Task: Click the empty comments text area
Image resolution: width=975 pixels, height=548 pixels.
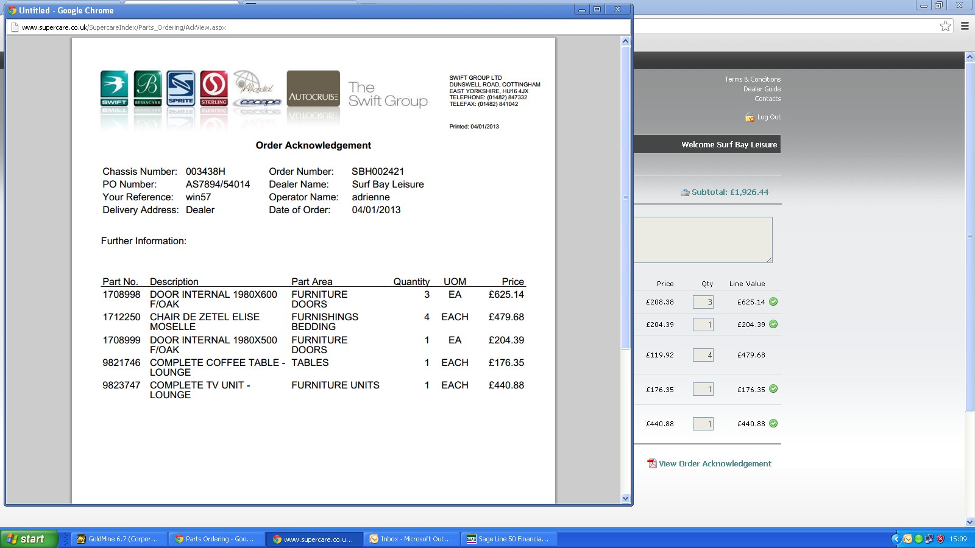Action: coord(703,240)
